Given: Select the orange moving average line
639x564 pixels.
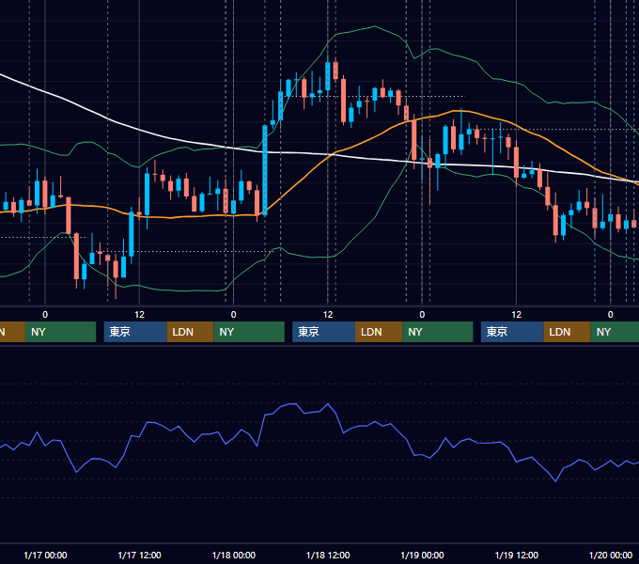Looking at the screenshot, I should pyautogui.click(x=302, y=178).
